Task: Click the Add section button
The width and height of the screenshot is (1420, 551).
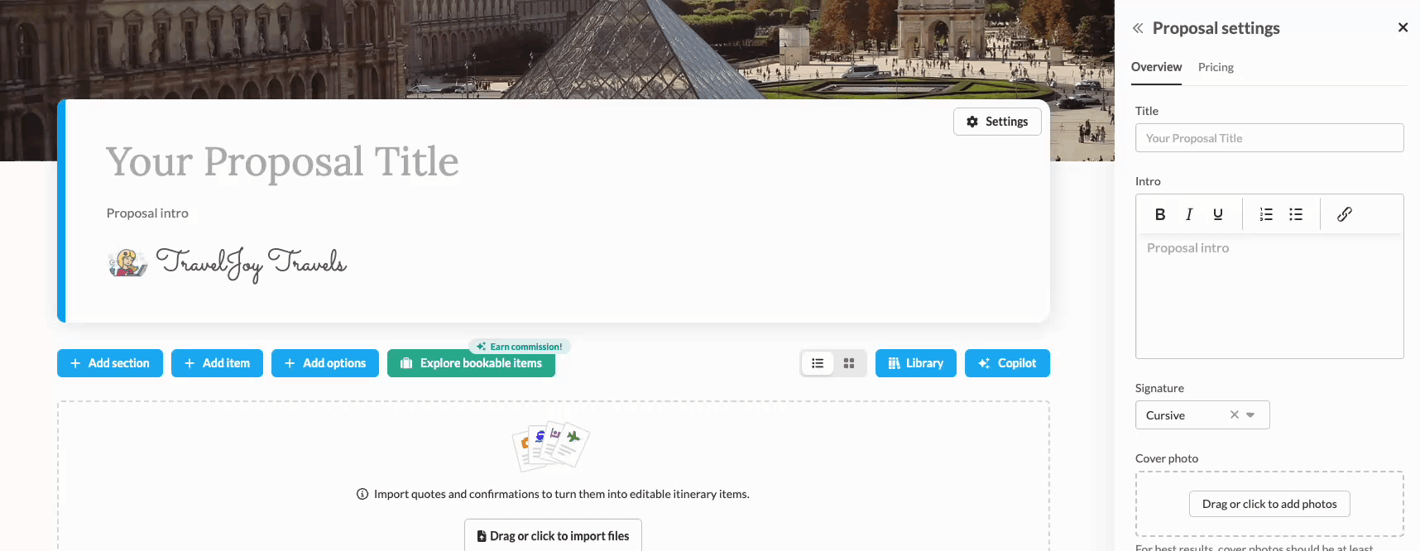Action: pos(110,363)
